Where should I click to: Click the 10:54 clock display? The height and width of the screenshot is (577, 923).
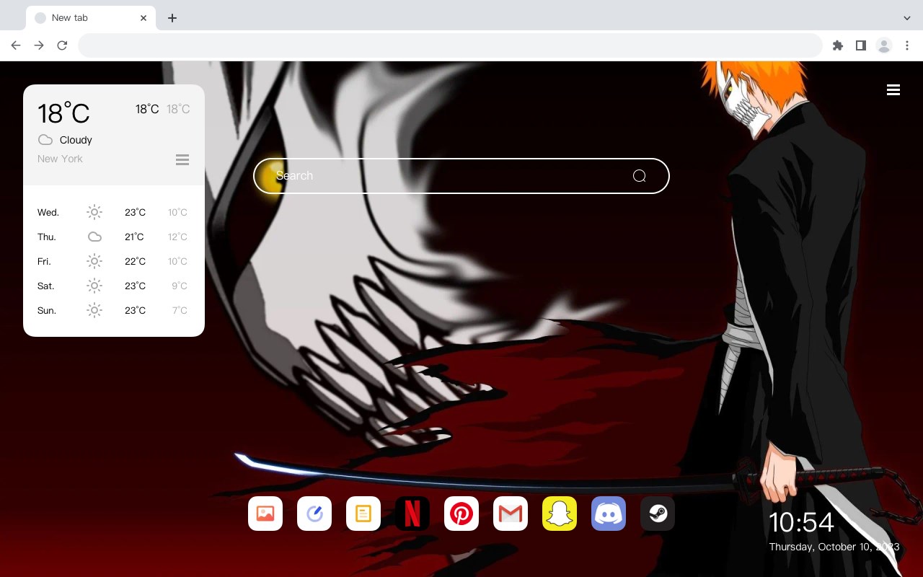click(x=801, y=522)
